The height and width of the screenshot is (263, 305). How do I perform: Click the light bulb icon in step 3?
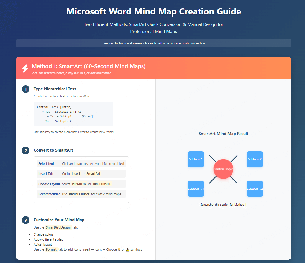pyautogui.click(x=119, y=250)
